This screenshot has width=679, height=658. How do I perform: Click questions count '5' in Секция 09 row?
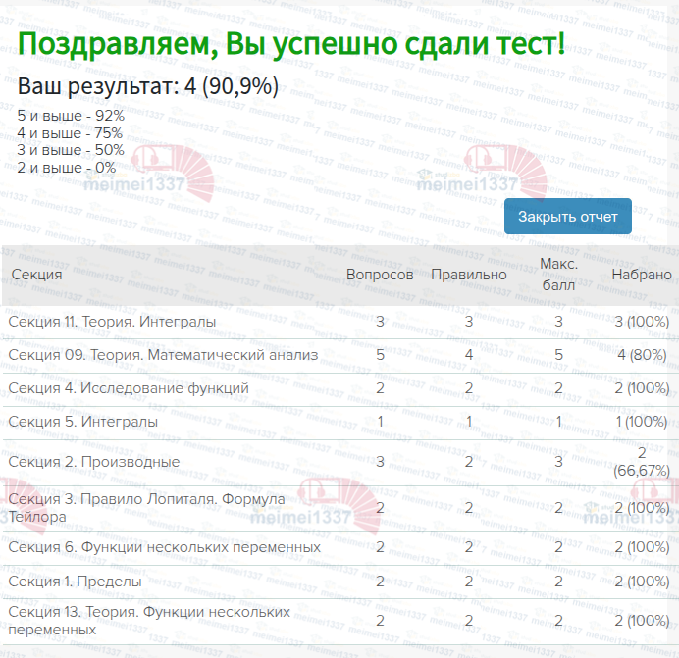coord(380,355)
